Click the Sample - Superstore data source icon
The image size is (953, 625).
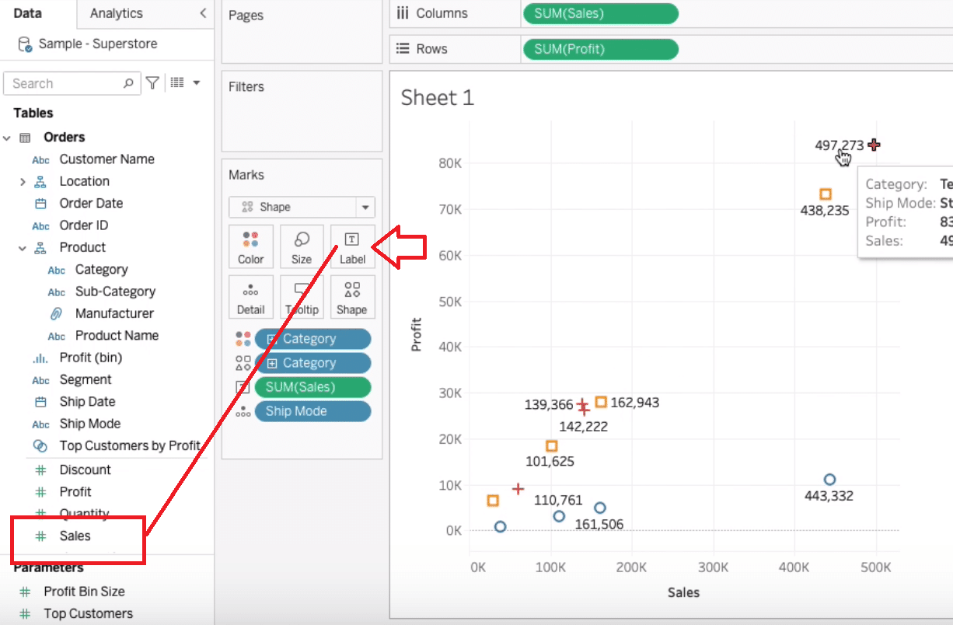25,44
